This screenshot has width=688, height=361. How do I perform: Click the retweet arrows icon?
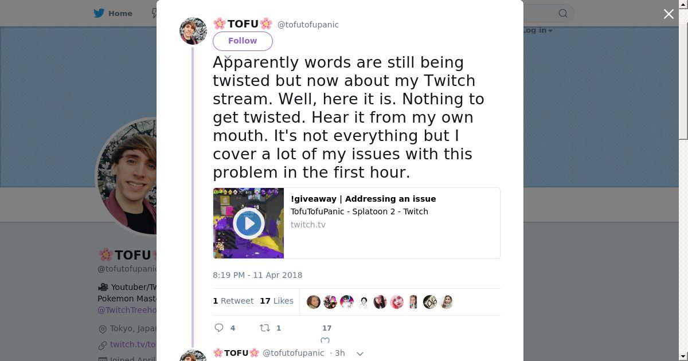pyautogui.click(x=265, y=328)
